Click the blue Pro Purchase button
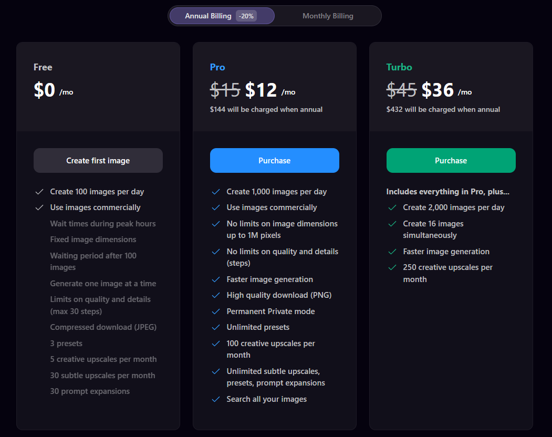This screenshot has width=552, height=437. (274, 161)
